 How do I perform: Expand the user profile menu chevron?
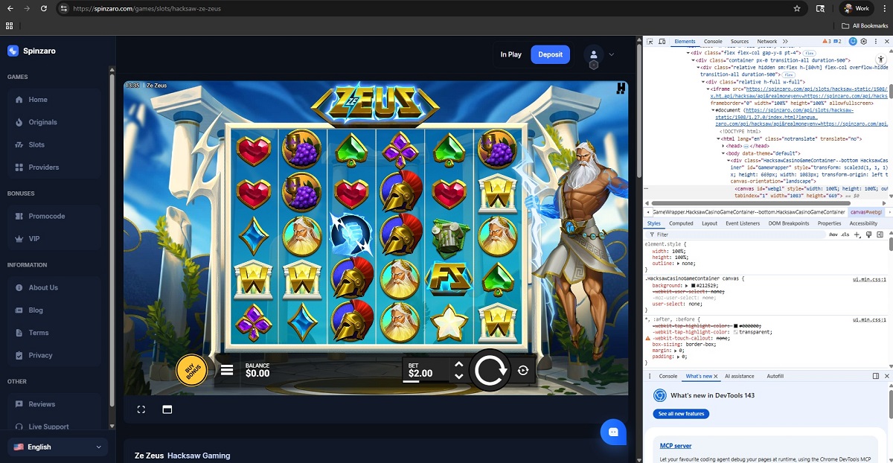(612, 54)
